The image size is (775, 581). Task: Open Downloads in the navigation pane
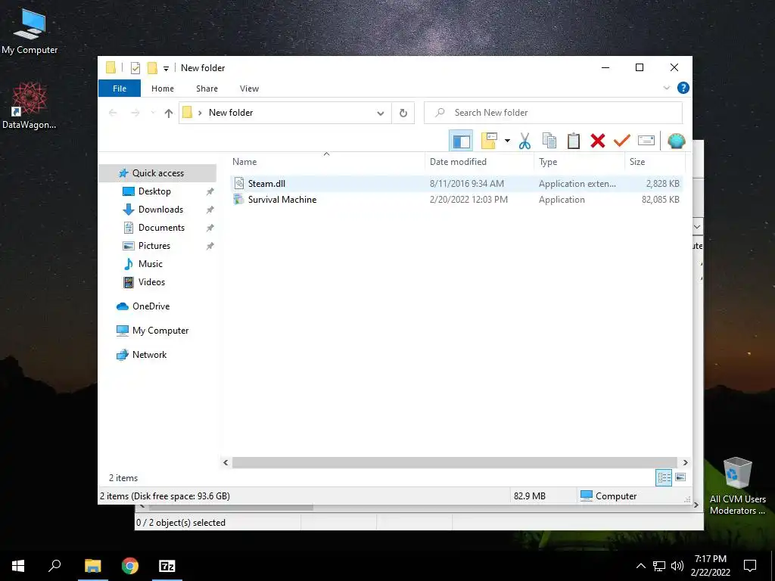point(160,210)
